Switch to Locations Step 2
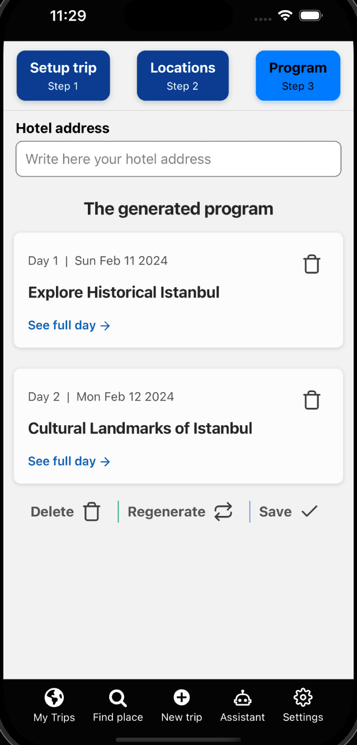357x745 pixels. (x=183, y=76)
